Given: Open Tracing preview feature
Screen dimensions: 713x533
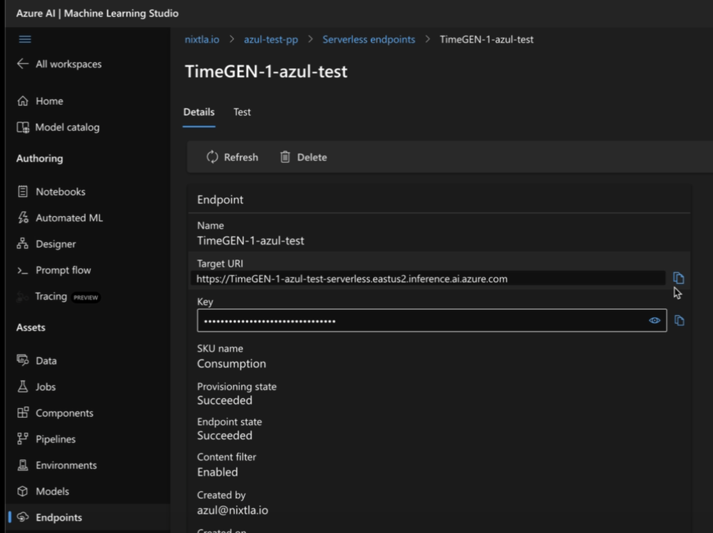Looking at the screenshot, I should (51, 296).
